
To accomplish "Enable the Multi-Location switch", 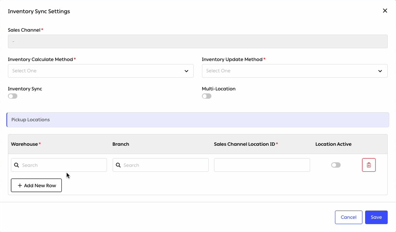I will [x=207, y=96].
